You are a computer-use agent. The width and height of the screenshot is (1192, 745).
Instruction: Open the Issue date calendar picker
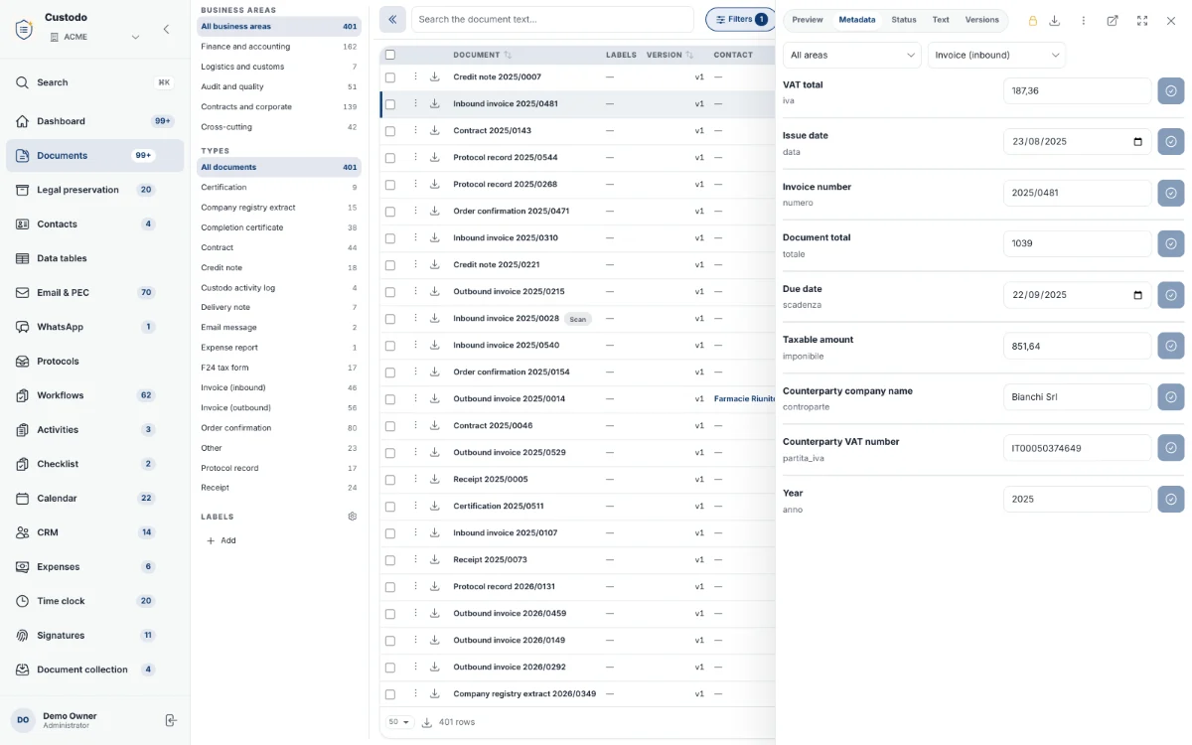click(1137, 142)
